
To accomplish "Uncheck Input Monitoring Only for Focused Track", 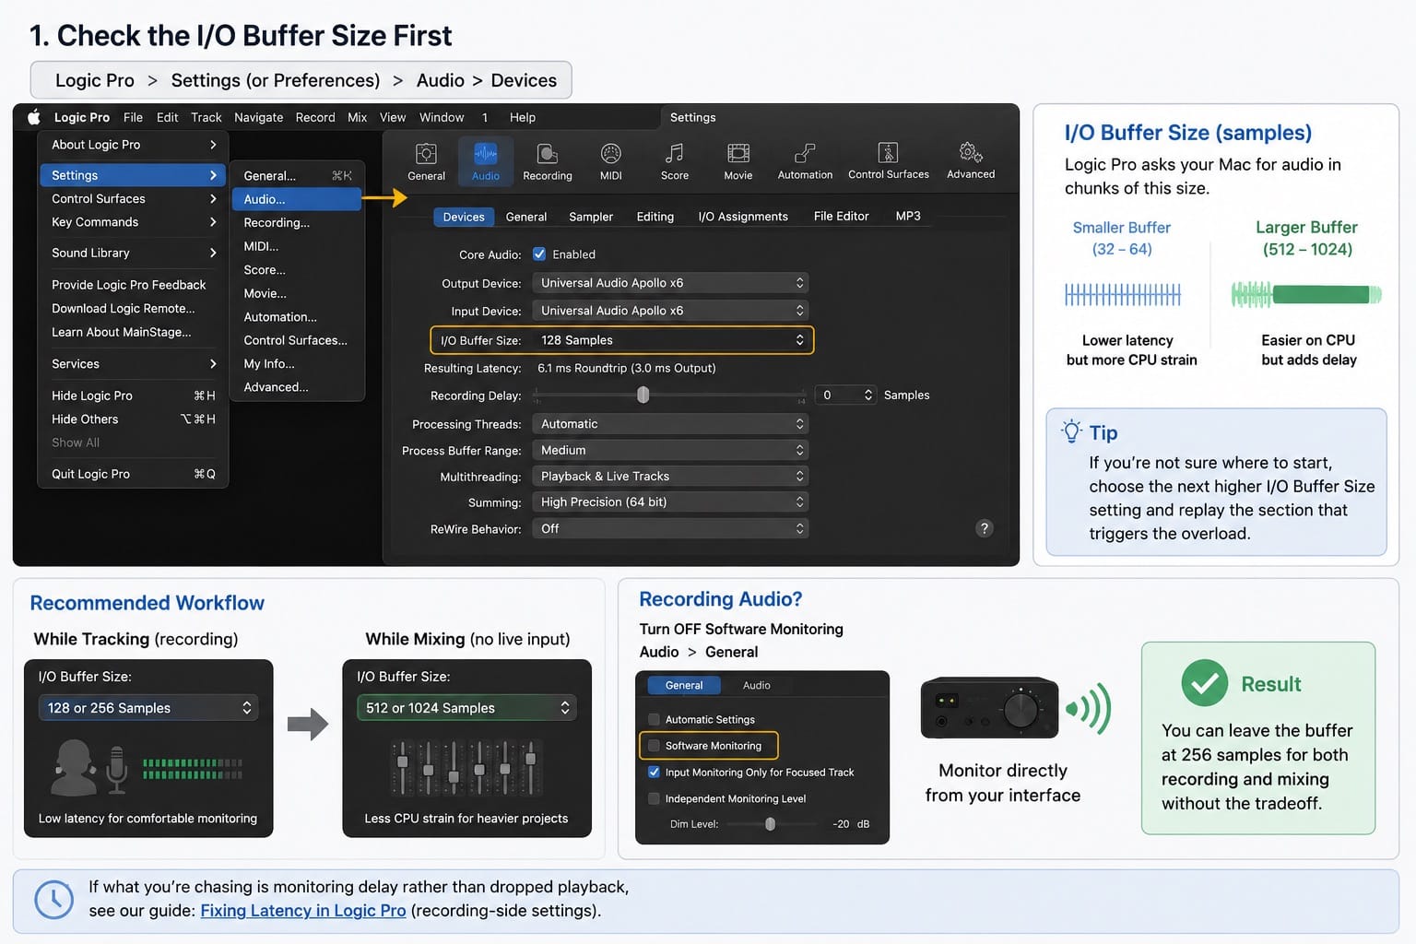I will (x=654, y=773).
